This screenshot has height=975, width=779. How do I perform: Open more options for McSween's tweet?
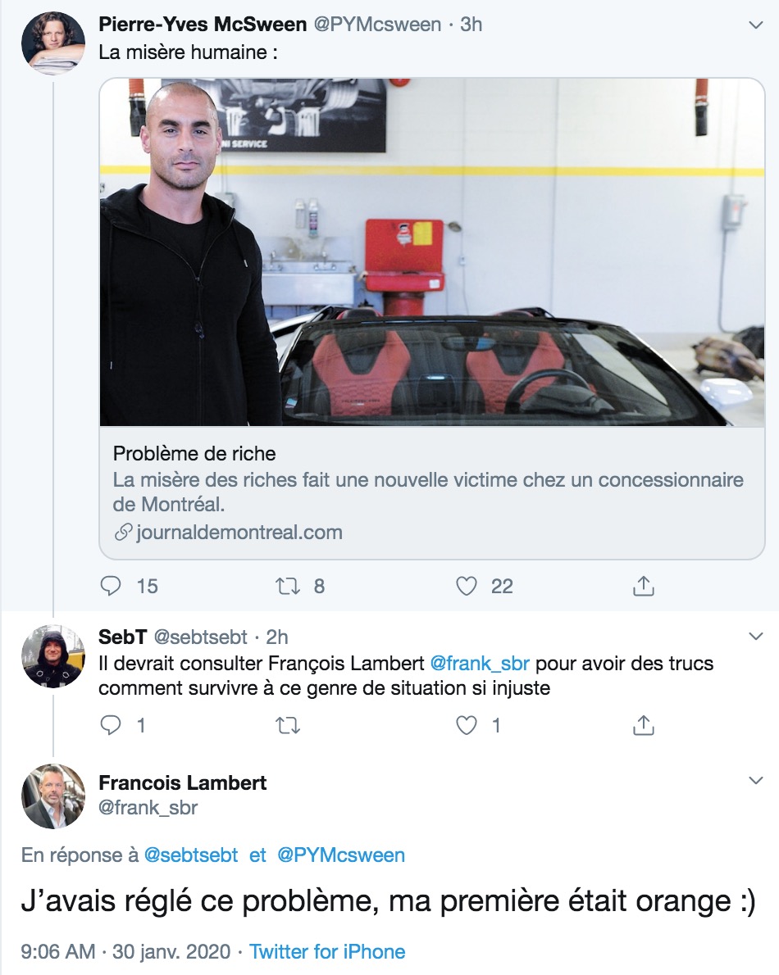755,25
